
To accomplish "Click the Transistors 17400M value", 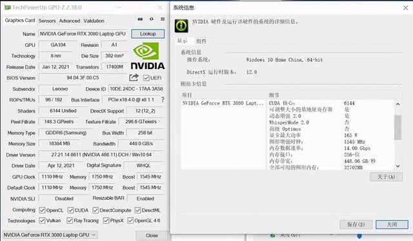I will 114,67.
